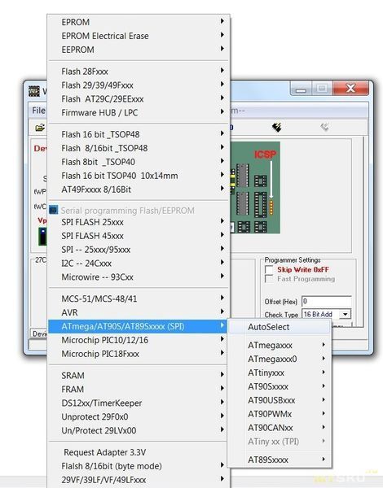Open the Check Type 16 Bit Add dropdown
This screenshot has height=488, width=383.
(x=345, y=314)
